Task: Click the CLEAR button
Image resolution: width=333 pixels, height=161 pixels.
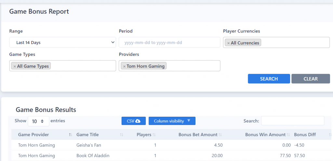Action: point(311,79)
